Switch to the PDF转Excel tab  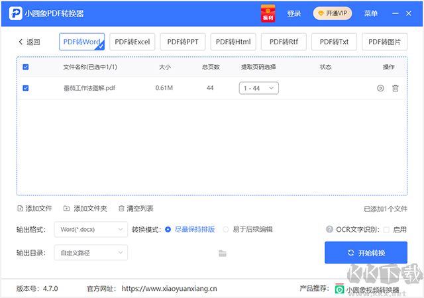(x=132, y=42)
